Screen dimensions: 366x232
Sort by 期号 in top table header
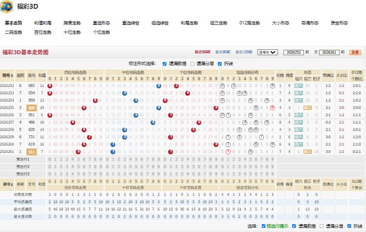point(8,75)
